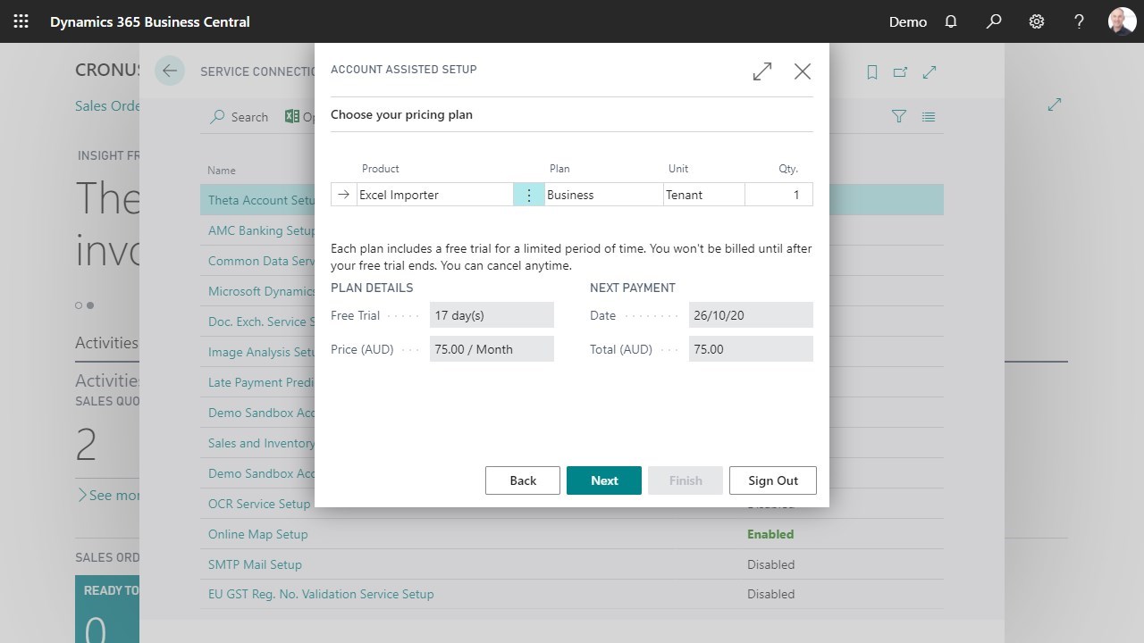Open Online Map Setup connection
1144x643 pixels.
pyautogui.click(x=258, y=534)
